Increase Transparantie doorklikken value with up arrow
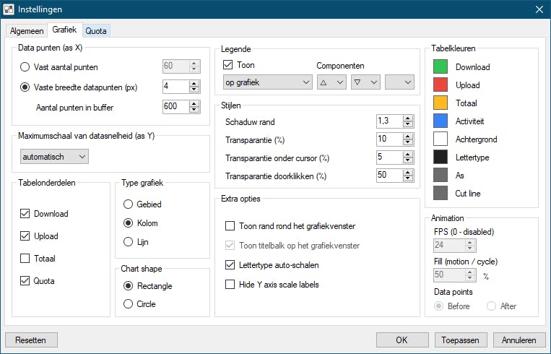 [409, 172]
